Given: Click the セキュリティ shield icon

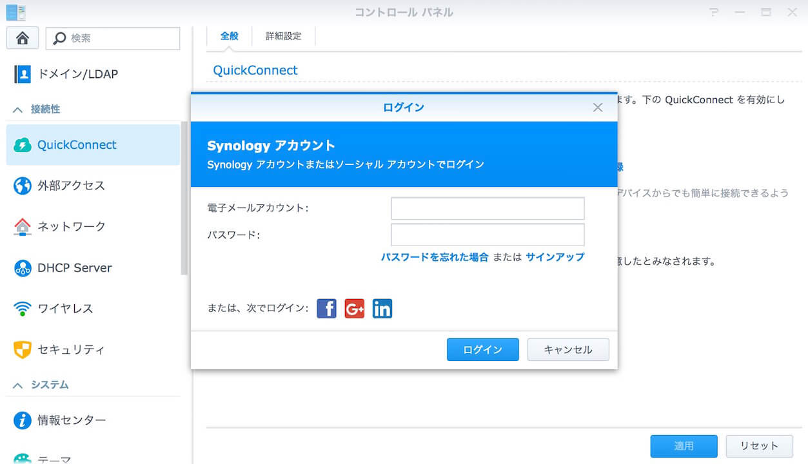Looking at the screenshot, I should (x=23, y=349).
